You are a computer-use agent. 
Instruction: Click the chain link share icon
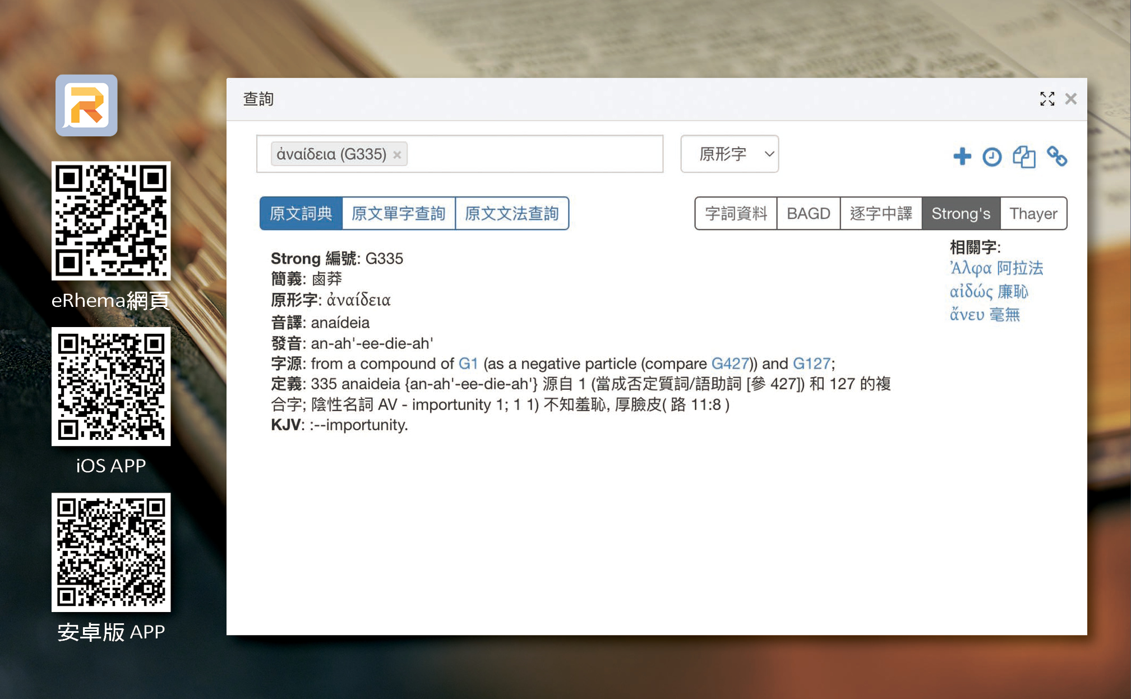coord(1056,157)
